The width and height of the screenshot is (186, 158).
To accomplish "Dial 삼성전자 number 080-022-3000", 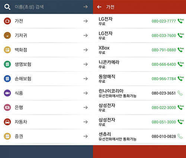I will tap(164, 108).
